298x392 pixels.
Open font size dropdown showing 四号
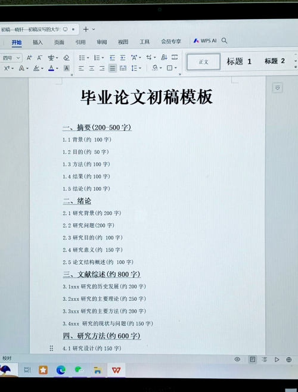pos(11,58)
